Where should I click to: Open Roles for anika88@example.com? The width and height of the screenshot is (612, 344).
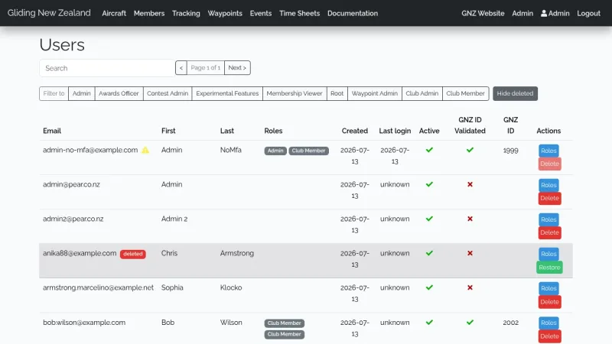(549, 254)
